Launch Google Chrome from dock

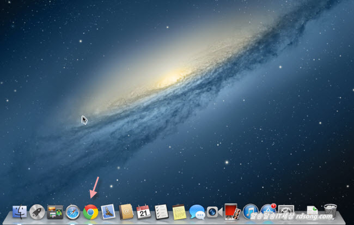(x=90, y=212)
